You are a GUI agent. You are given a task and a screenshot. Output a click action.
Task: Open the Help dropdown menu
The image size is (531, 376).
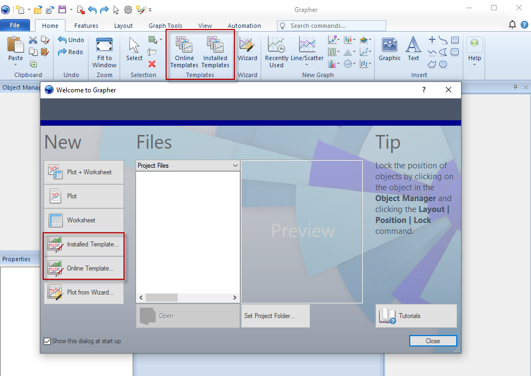coord(474,64)
